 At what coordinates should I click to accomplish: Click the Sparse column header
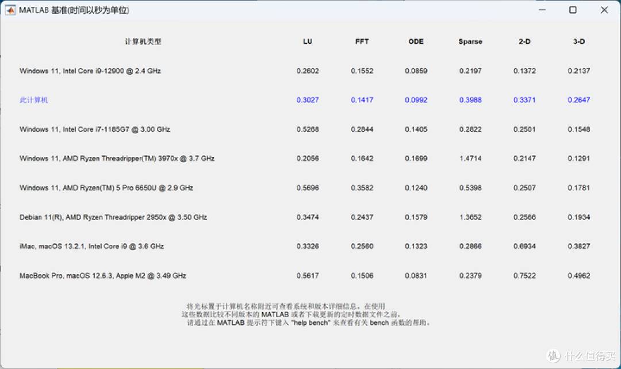tap(470, 41)
